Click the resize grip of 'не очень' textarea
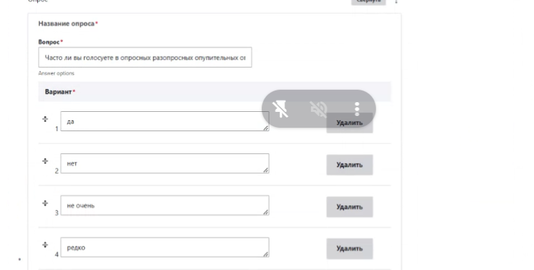The image size is (534, 270). 266,212
